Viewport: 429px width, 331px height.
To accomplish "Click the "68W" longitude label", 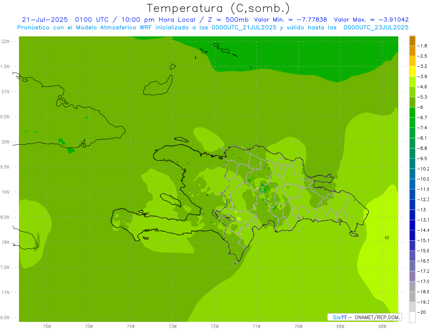I will tap(382, 326).
